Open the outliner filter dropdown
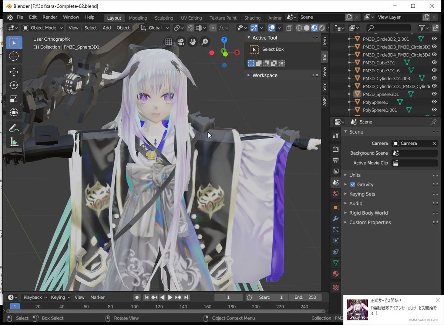 click(424, 28)
